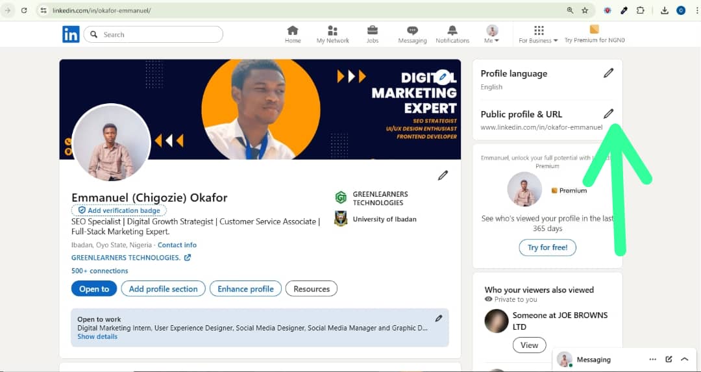
Task: Bookmark this page with the star icon
Action: (585, 10)
